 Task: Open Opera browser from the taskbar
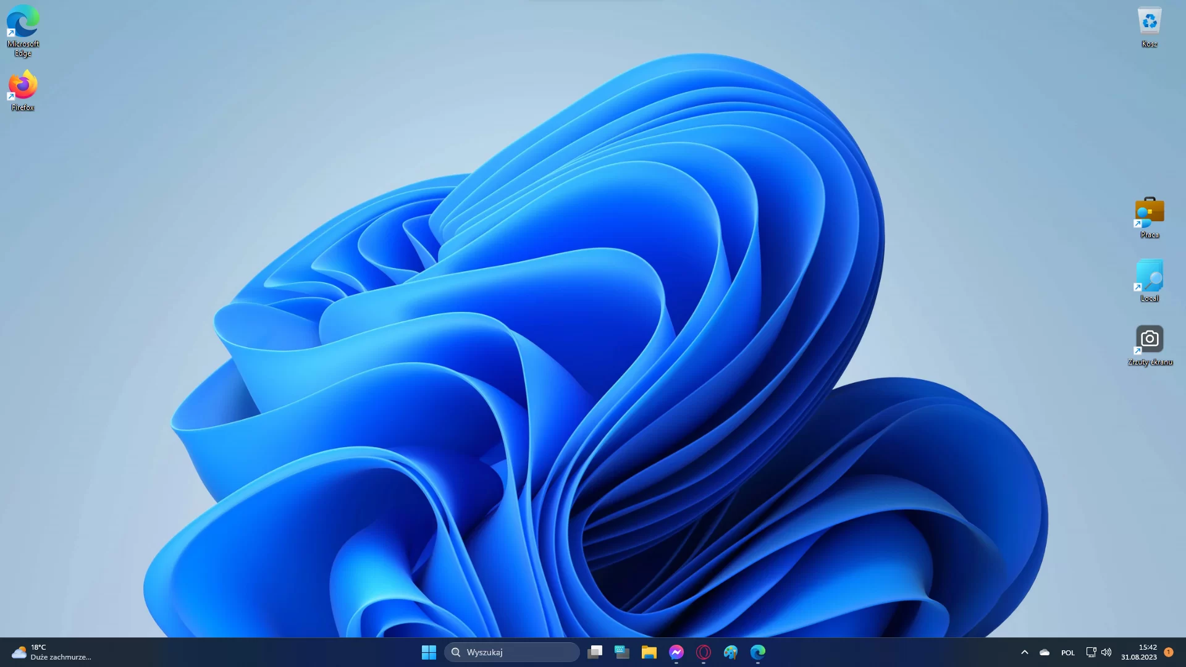704,652
